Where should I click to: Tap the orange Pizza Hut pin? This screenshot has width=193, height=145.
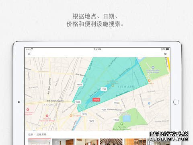[x=149, y=81]
